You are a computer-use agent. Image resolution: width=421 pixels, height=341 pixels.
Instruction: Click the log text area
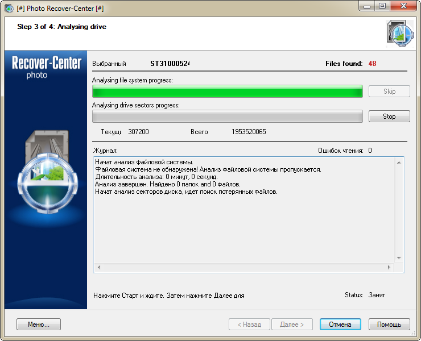(244, 210)
